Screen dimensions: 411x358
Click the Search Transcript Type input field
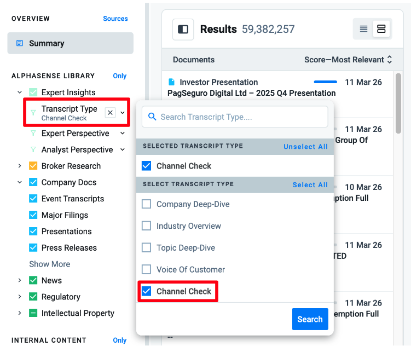click(x=235, y=117)
